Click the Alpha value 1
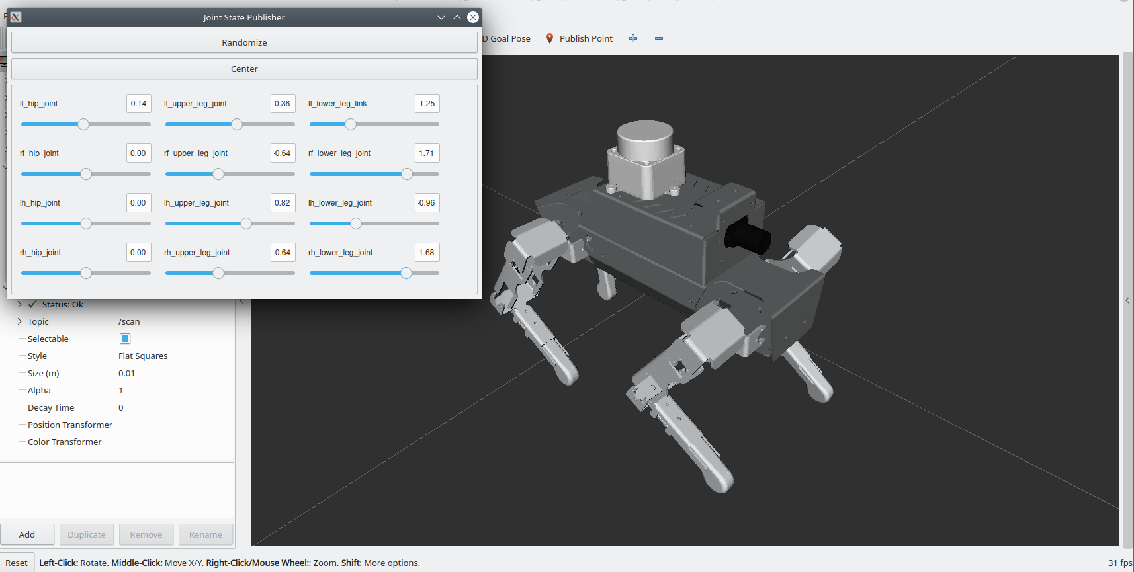The width and height of the screenshot is (1134, 572). 120,390
